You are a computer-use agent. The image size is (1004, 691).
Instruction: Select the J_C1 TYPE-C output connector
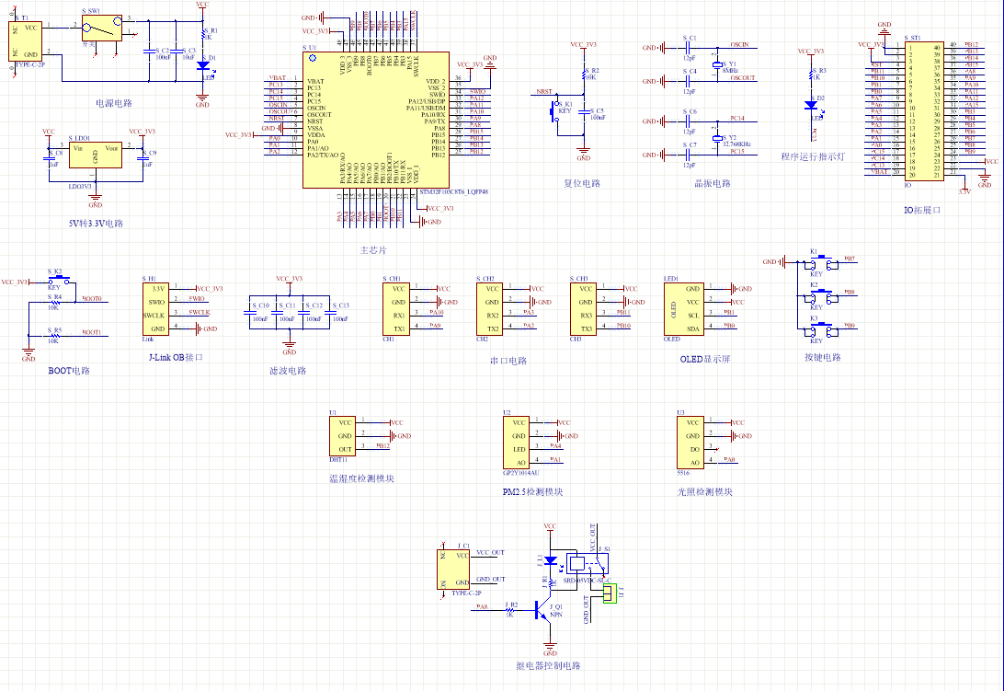point(453,570)
